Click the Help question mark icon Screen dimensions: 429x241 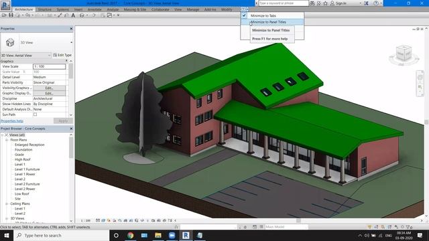coord(376,3)
